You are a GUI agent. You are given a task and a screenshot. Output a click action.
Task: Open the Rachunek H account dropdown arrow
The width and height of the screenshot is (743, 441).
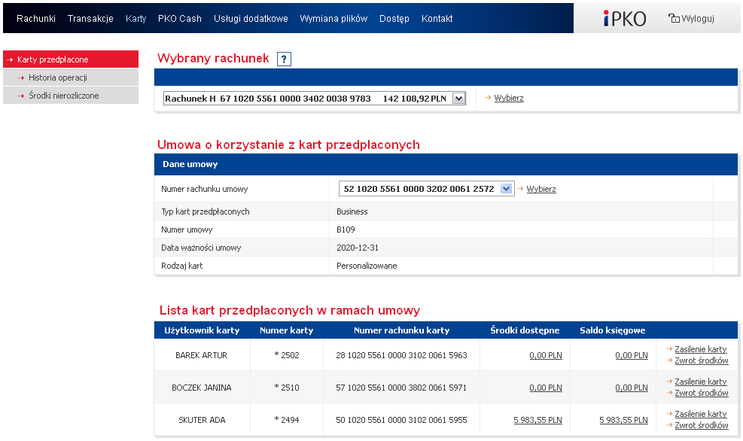click(458, 99)
